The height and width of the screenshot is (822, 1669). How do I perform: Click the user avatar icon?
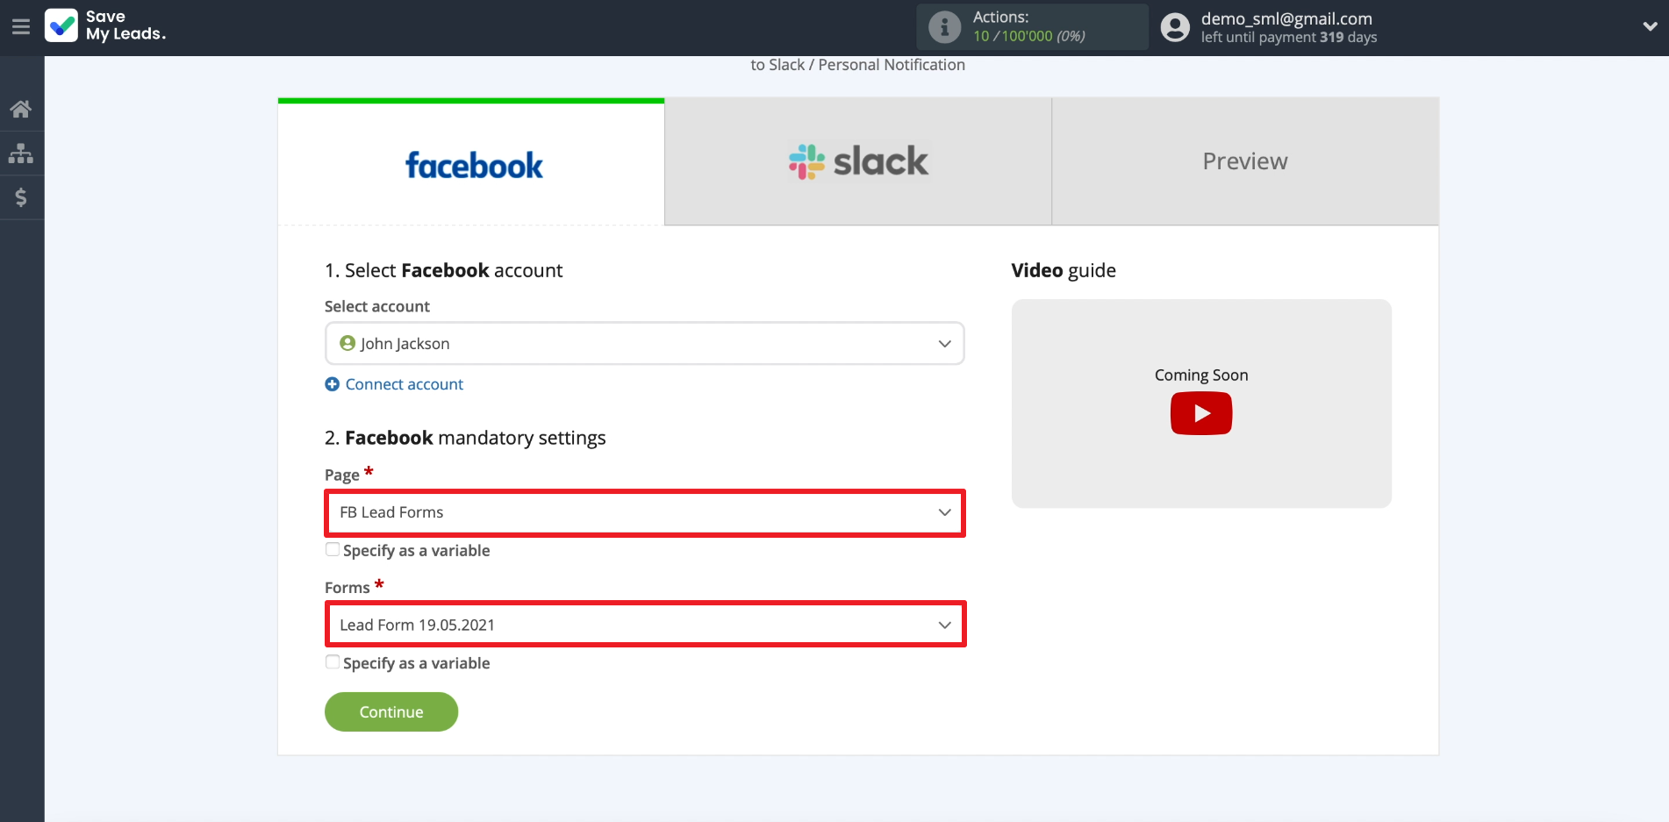(1175, 27)
